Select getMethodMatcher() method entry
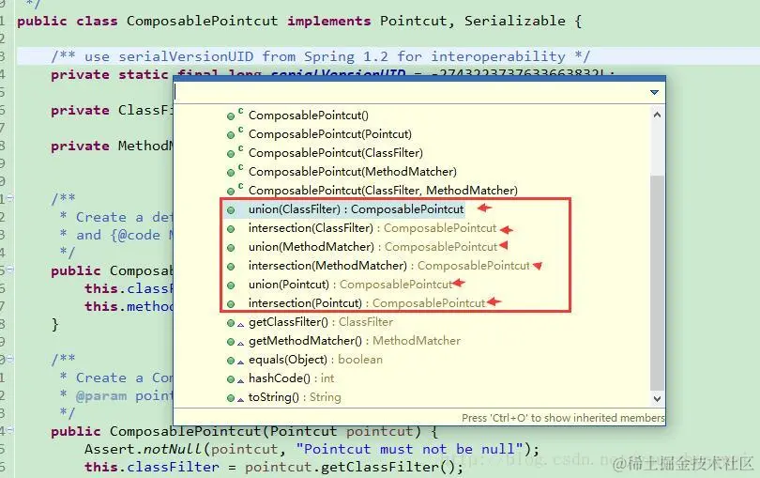Image resolution: width=760 pixels, height=478 pixels. [355, 341]
